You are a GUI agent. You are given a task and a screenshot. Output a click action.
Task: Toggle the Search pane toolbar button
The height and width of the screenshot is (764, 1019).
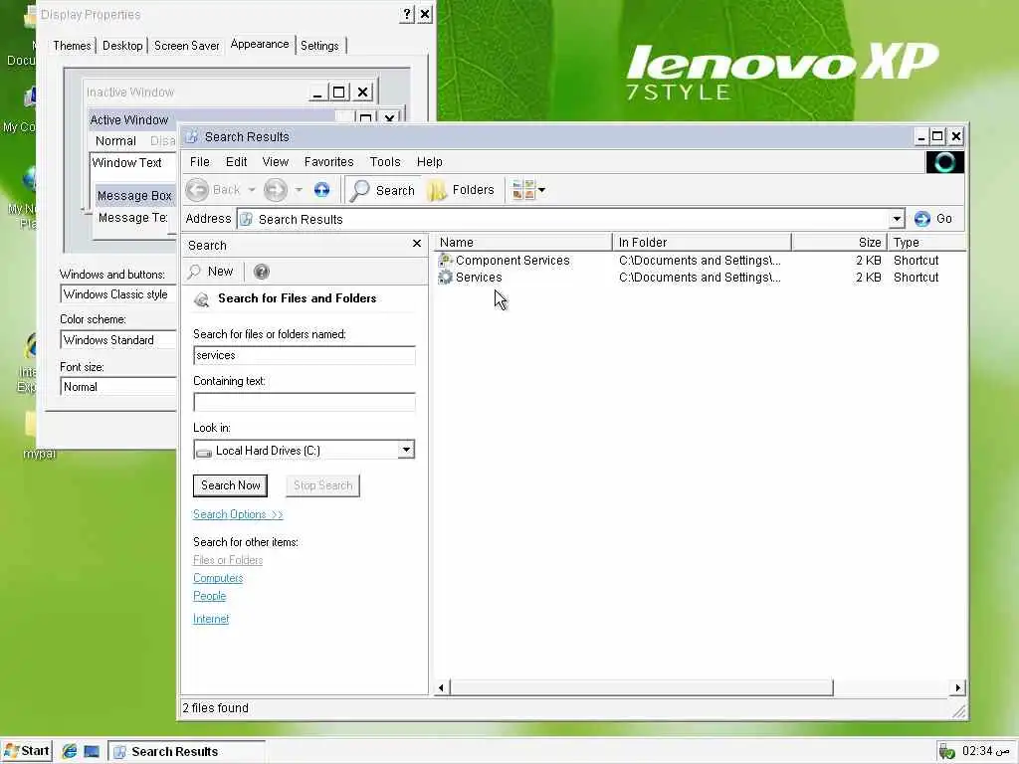tap(382, 190)
